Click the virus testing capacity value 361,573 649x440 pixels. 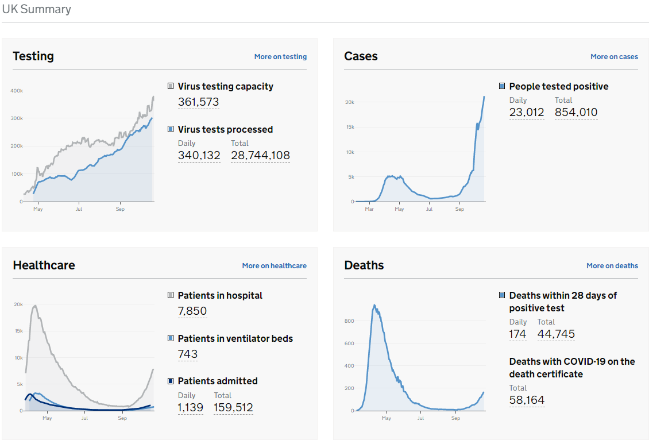pyautogui.click(x=198, y=102)
